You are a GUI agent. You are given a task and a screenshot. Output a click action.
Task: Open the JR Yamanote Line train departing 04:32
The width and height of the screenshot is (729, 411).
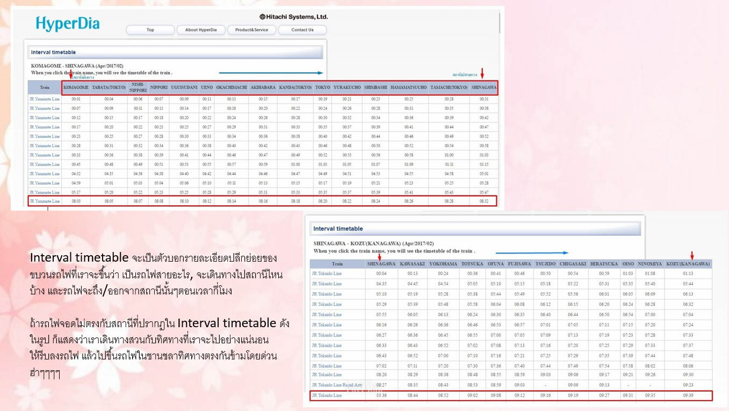[x=45, y=174]
